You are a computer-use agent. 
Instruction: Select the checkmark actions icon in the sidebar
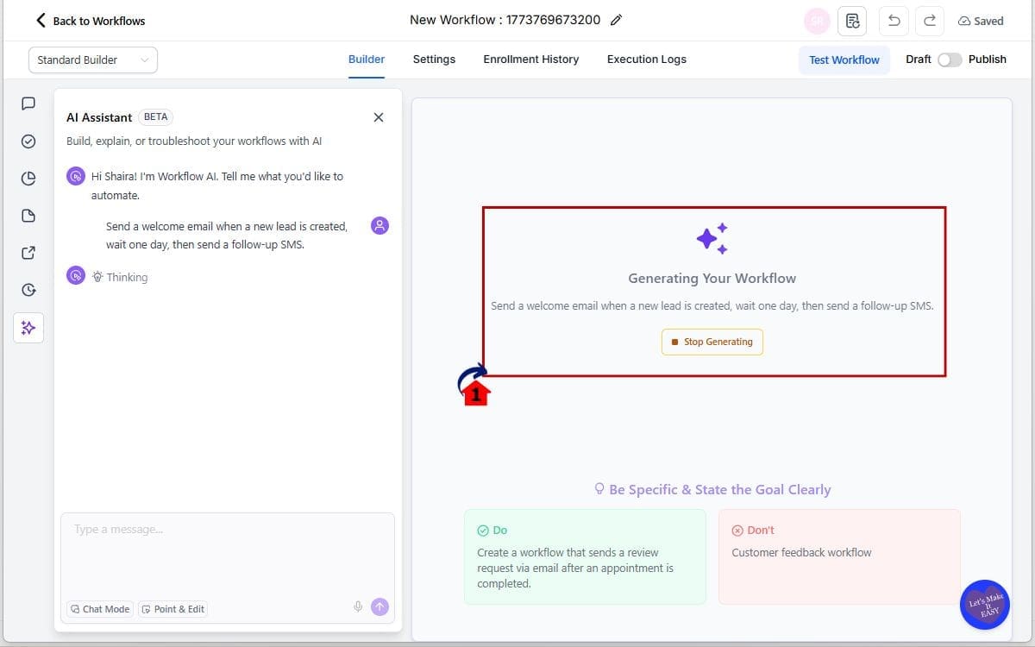point(28,141)
